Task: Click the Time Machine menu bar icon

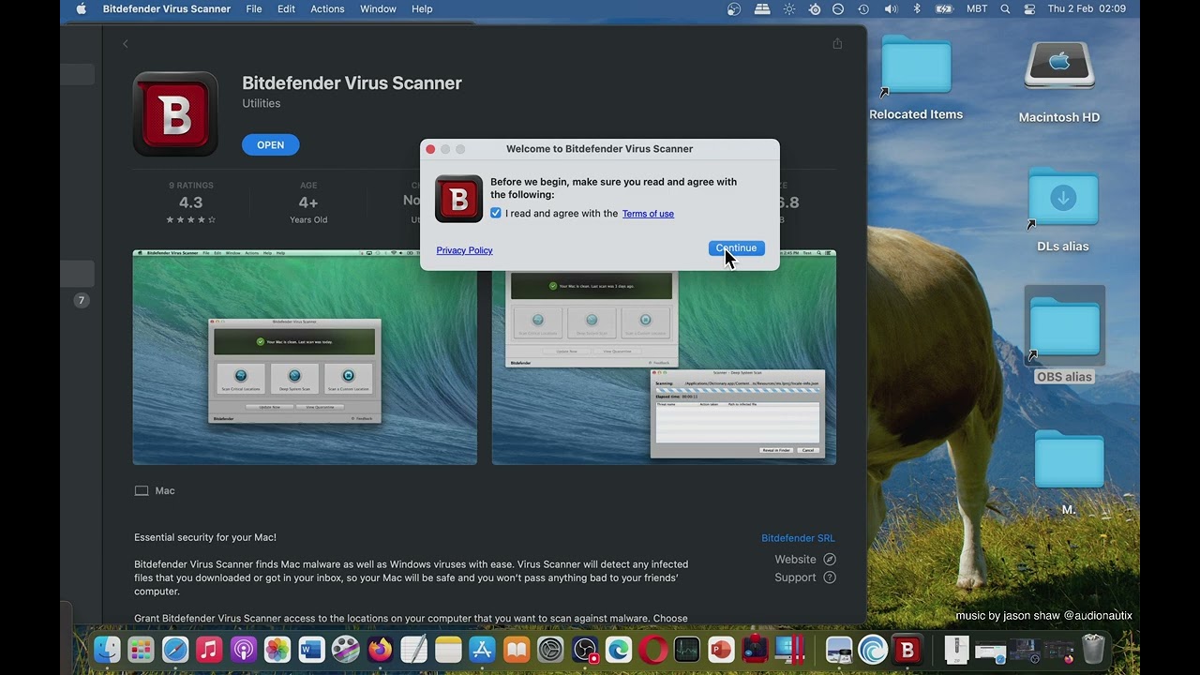Action: [863, 9]
